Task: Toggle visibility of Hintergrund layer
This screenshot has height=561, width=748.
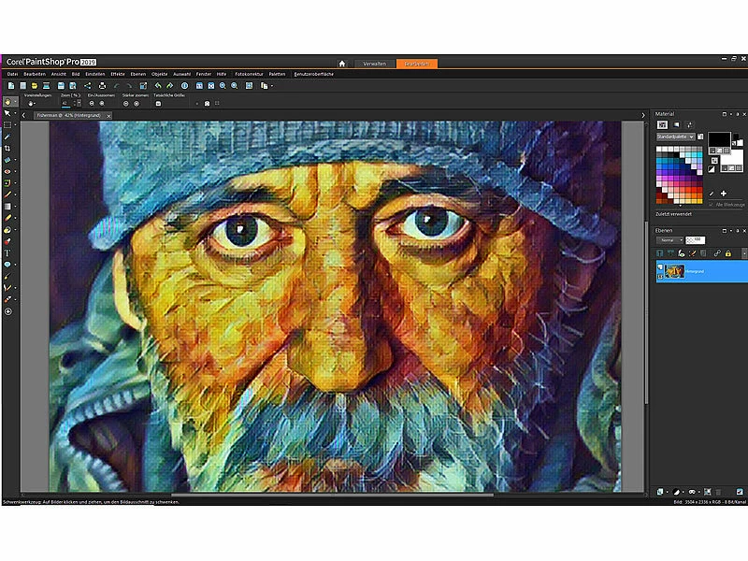Action: click(660, 266)
